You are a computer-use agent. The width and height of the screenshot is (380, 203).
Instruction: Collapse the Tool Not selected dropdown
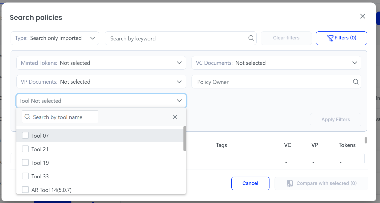(101, 101)
